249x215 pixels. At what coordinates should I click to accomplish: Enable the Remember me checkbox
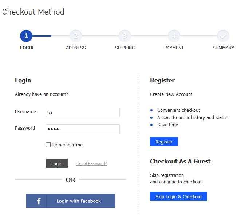[48, 145]
